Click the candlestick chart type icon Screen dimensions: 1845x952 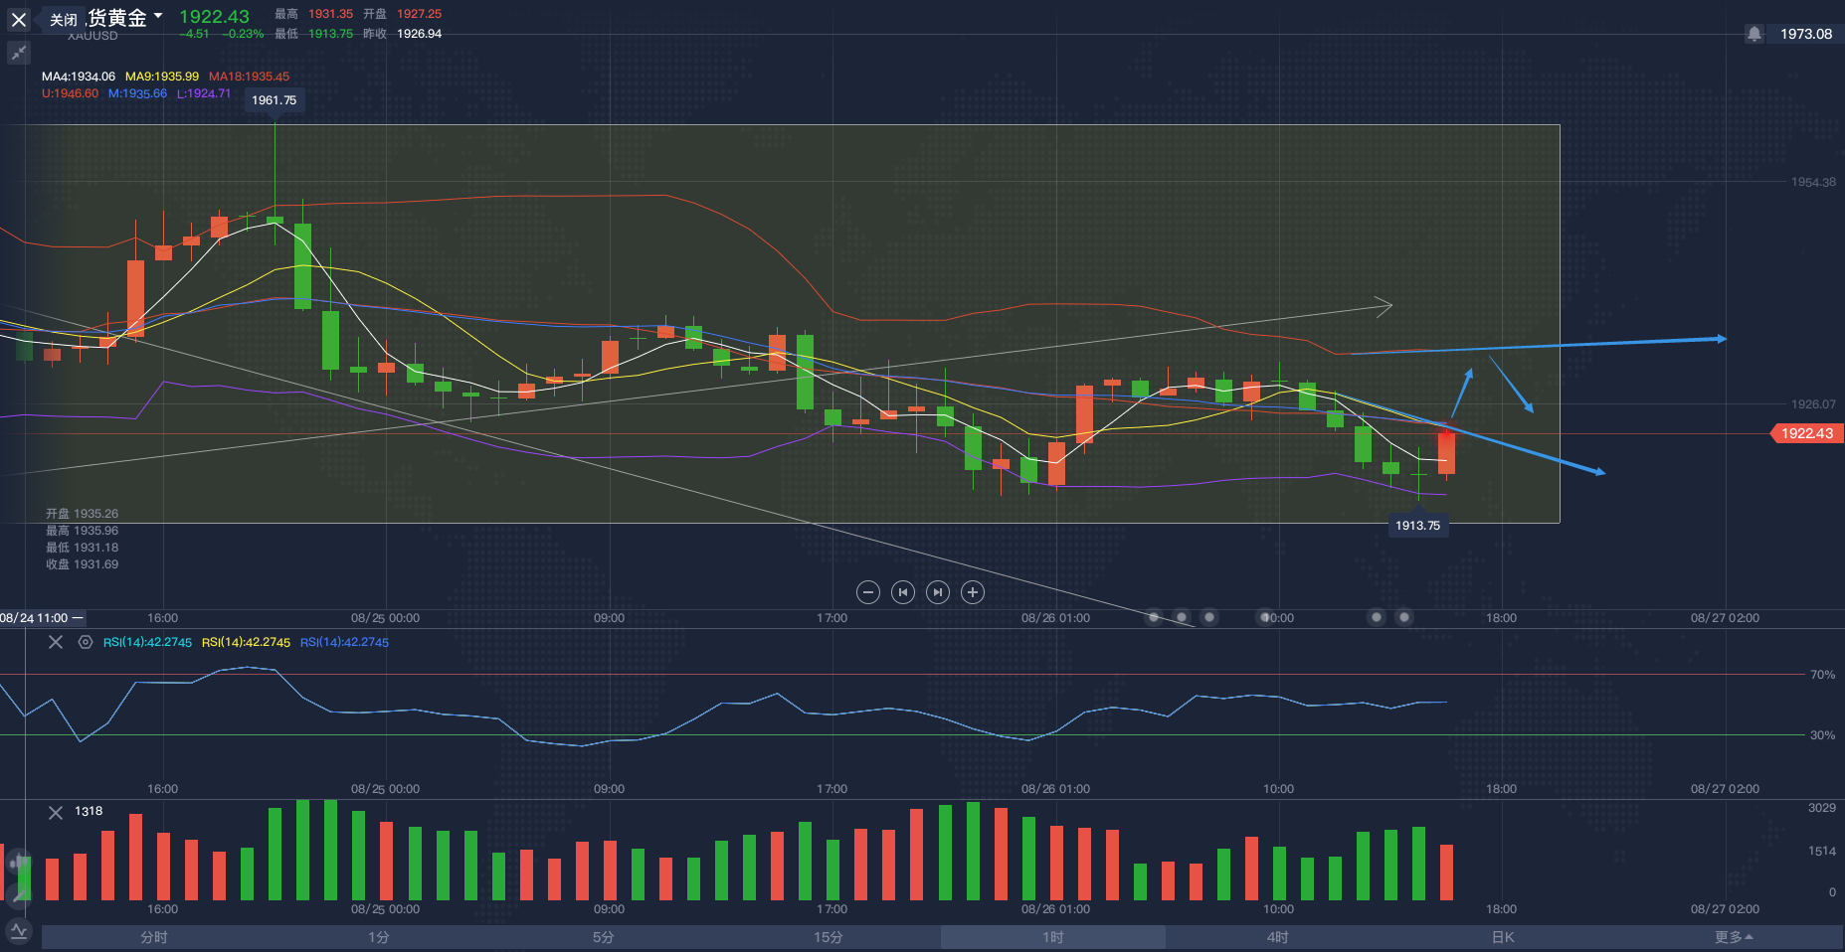click(18, 863)
